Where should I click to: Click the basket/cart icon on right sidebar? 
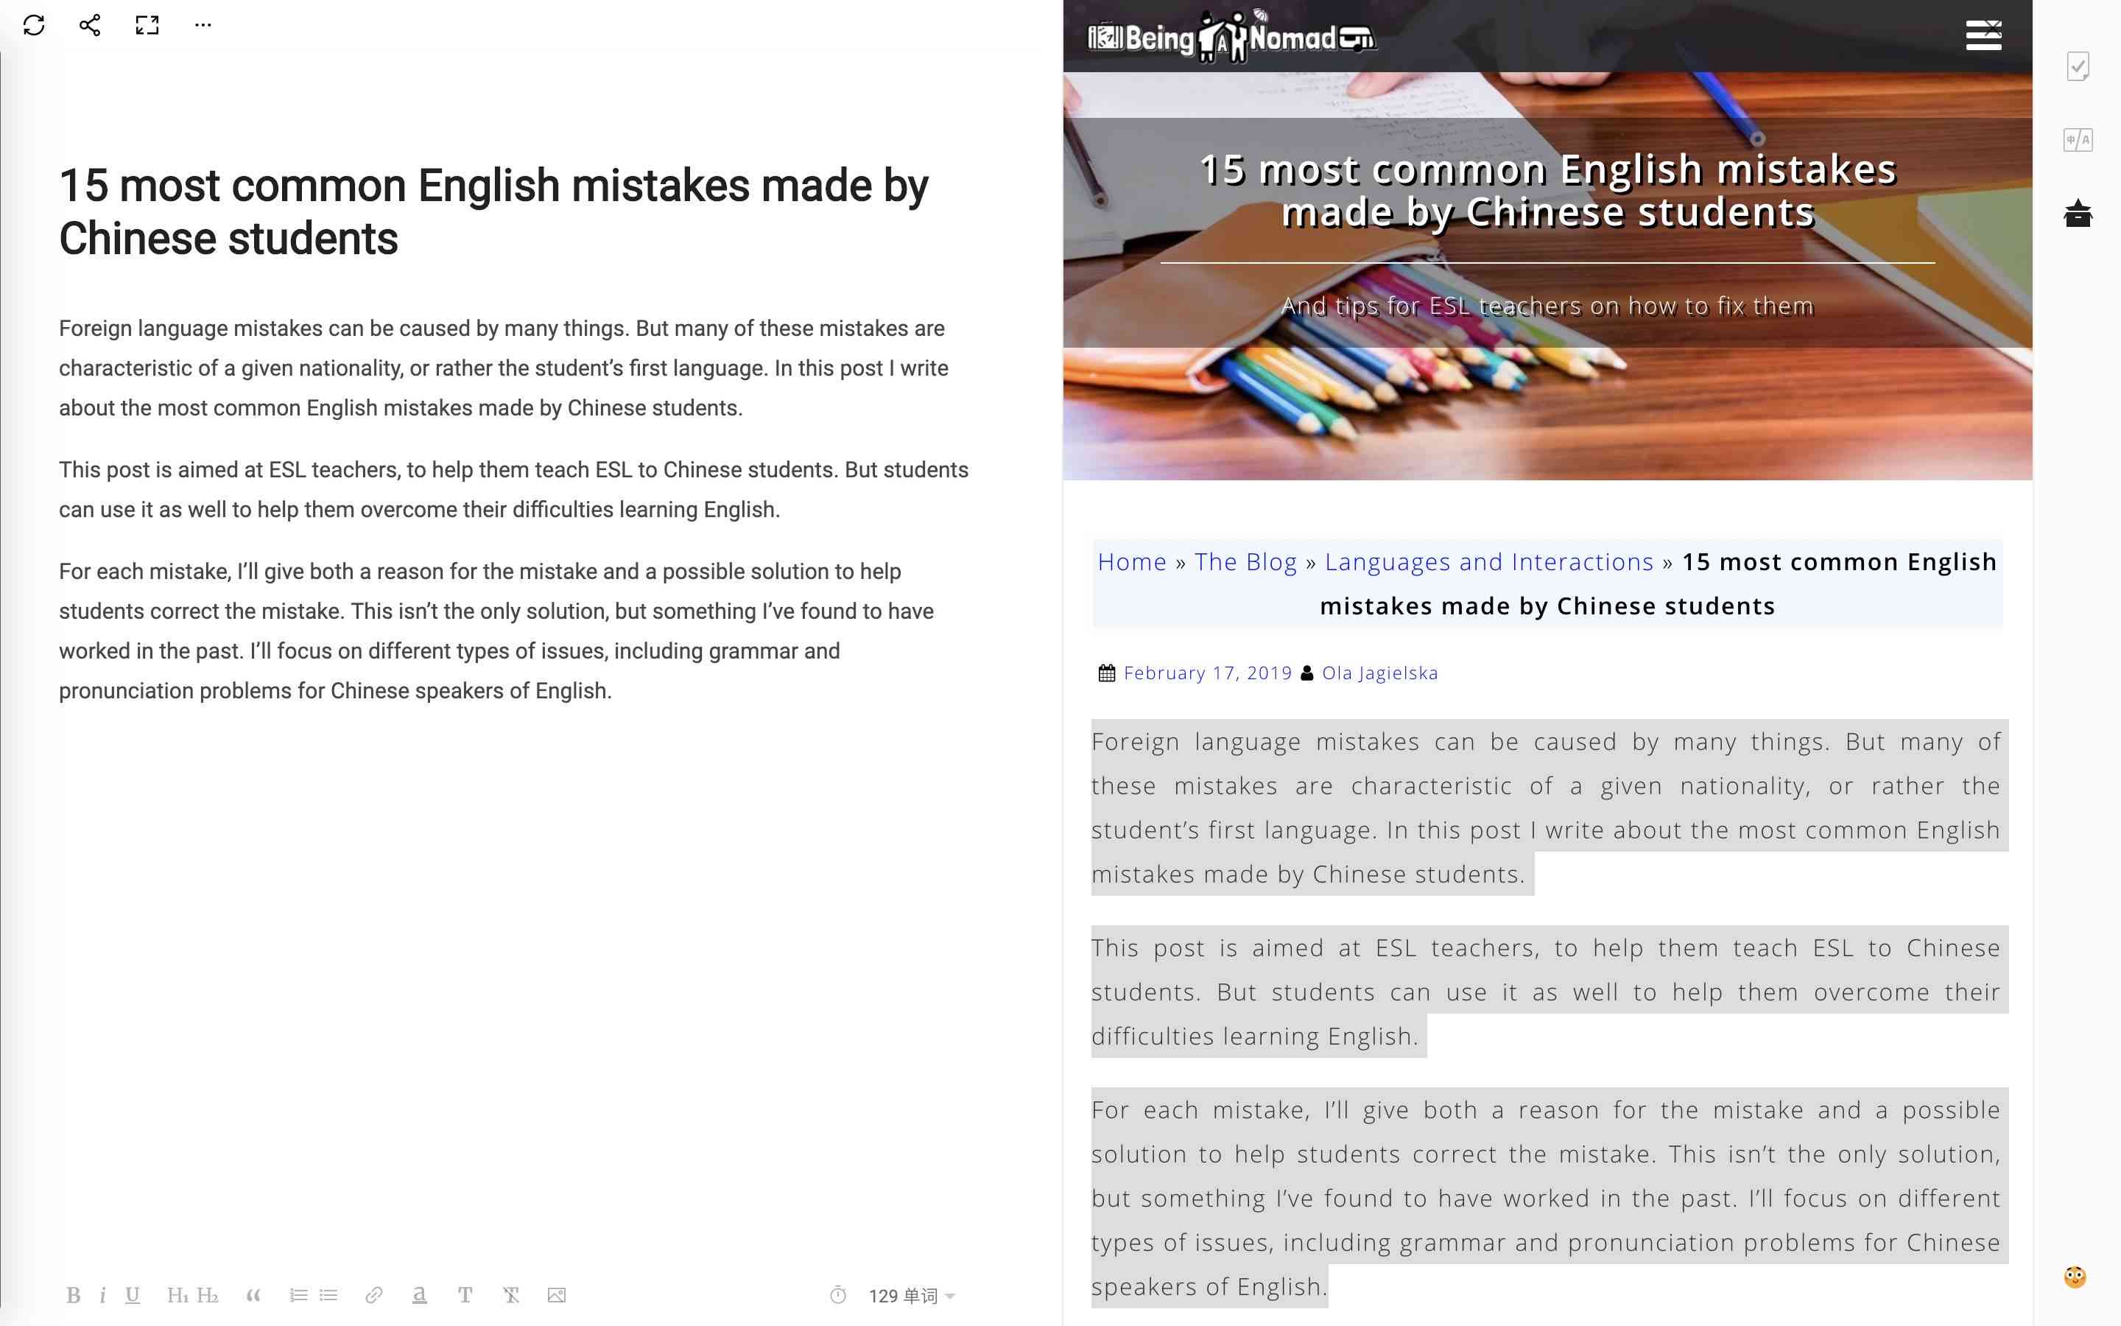click(x=2080, y=214)
